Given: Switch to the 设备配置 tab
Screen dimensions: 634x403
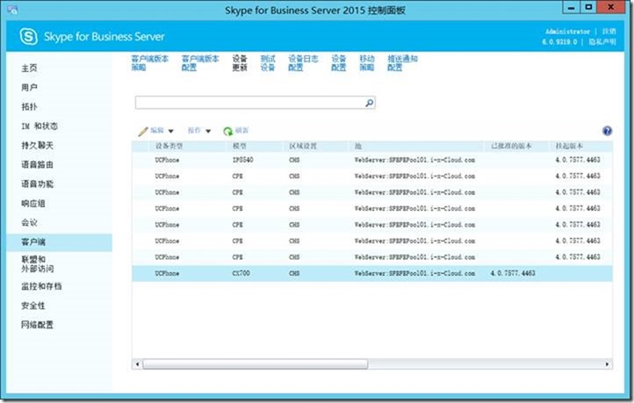Looking at the screenshot, I should [x=338, y=63].
